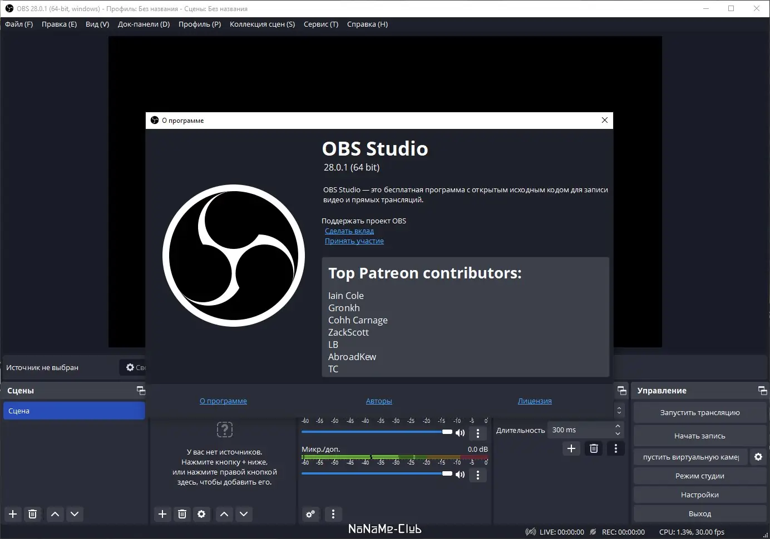
Task: Open the Справка (H) menu
Action: [368, 24]
